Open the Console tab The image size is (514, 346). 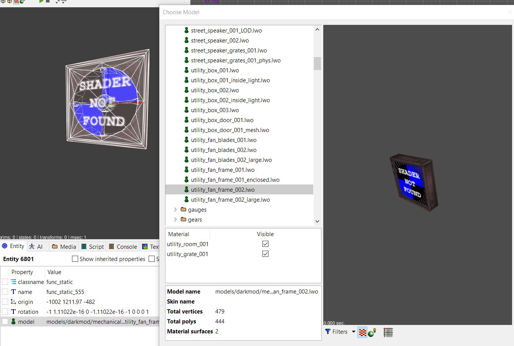click(123, 247)
